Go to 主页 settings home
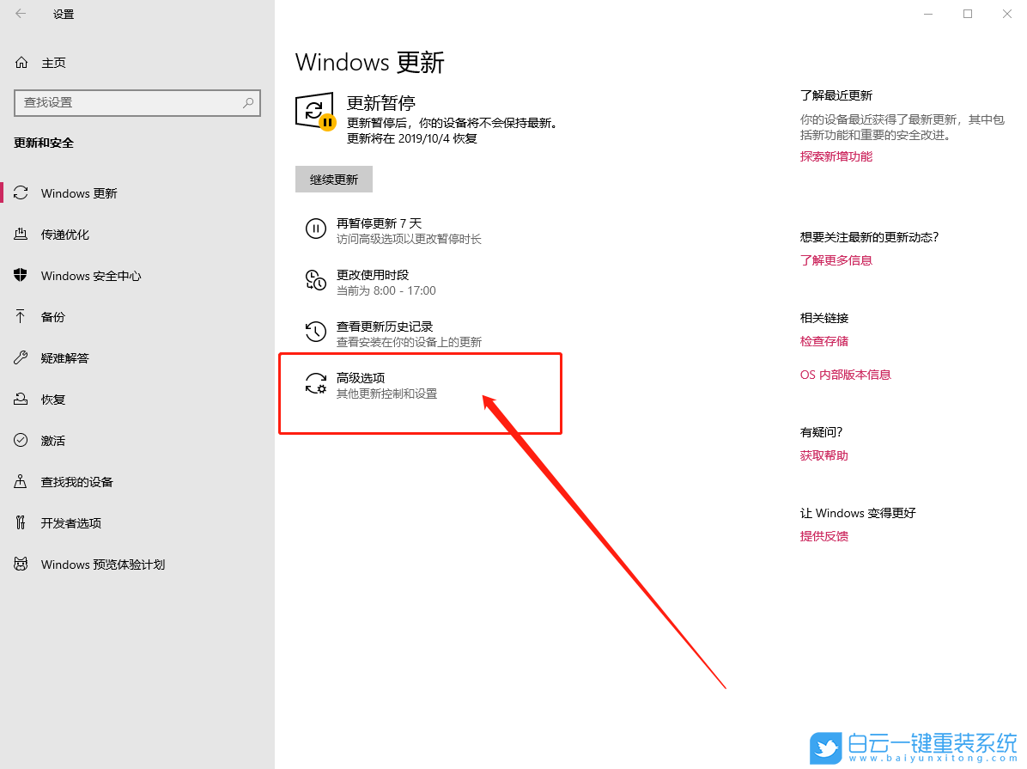 pos(52,62)
